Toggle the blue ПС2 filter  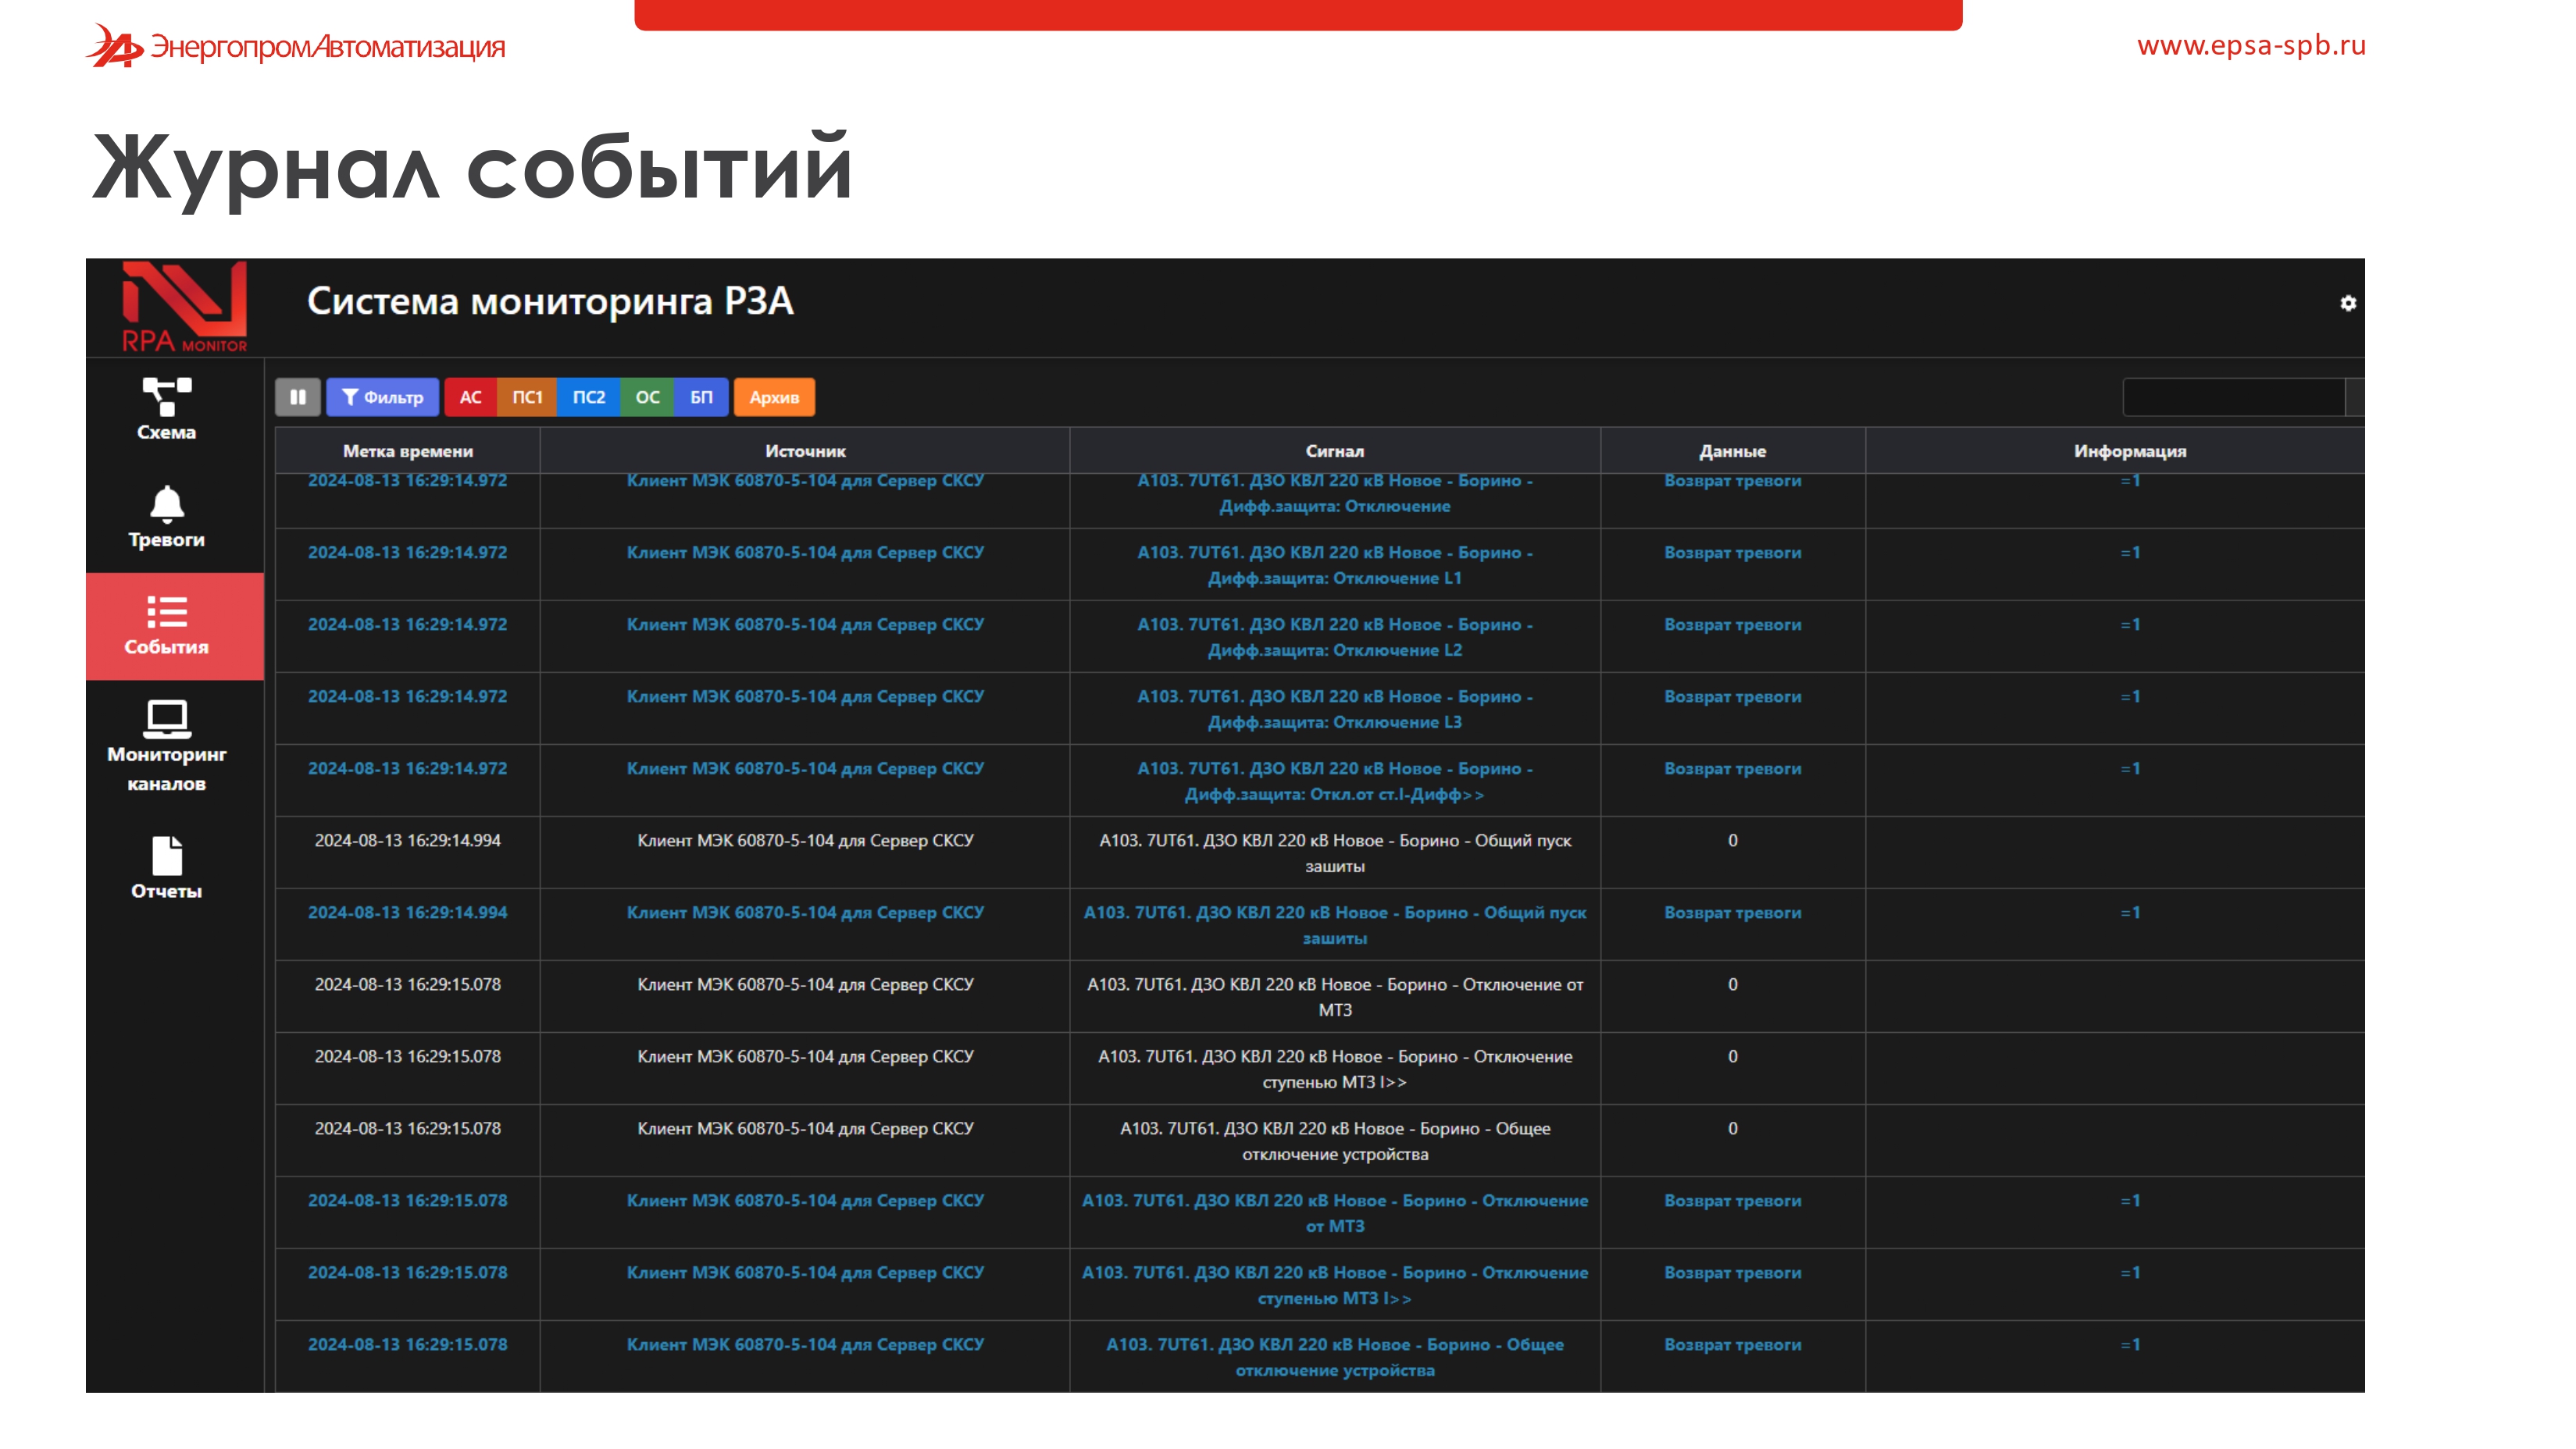pos(588,397)
